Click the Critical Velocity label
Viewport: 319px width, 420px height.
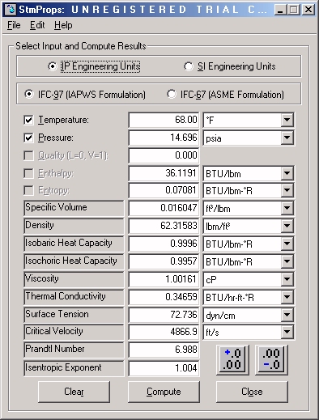point(74,332)
